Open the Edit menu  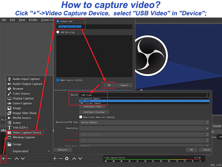(x=12, y=20)
